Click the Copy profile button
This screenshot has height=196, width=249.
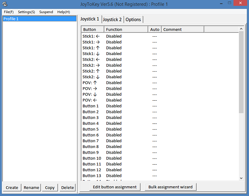click(50, 187)
